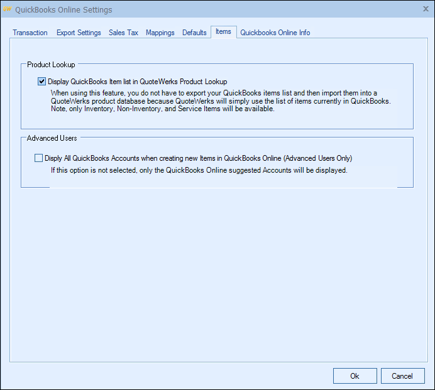Screen dimensions: 435x390
Task: Click the Advanced Users group heading
Action: [52, 138]
